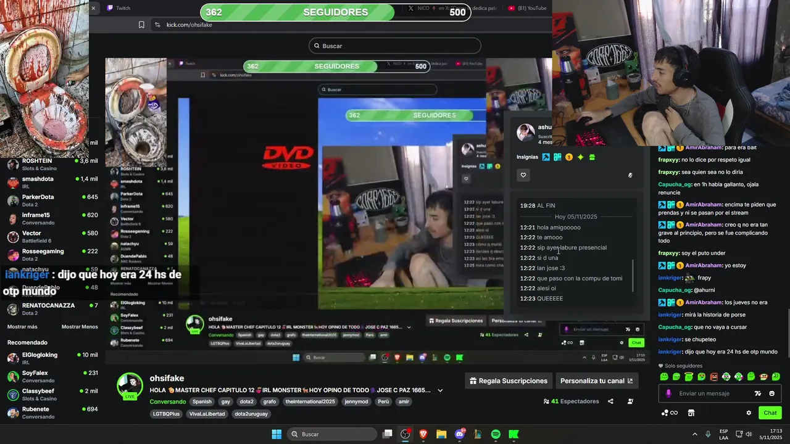Screen dimensions: 790x444
Task: Open chat settings gear icon
Action: tap(749, 413)
